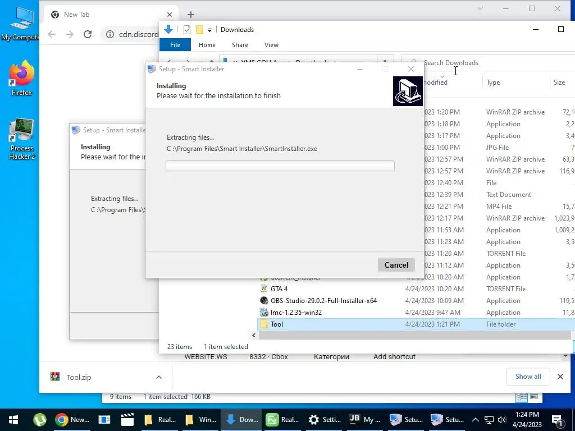Image resolution: width=575 pixels, height=431 pixels.
Task: Switch to the View ribbon tab
Action: pos(271,45)
